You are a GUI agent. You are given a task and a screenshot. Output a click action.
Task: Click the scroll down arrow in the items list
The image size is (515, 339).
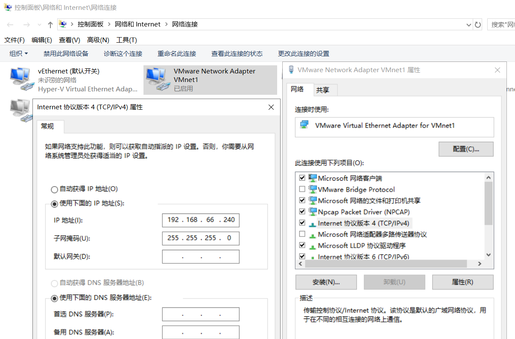click(x=489, y=255)
